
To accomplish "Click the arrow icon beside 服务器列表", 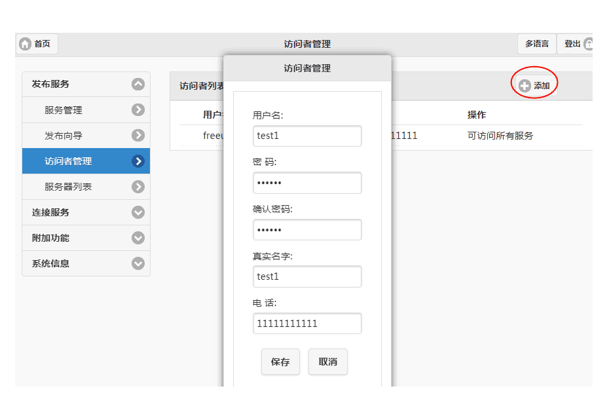I will click(x=138, y=187).
